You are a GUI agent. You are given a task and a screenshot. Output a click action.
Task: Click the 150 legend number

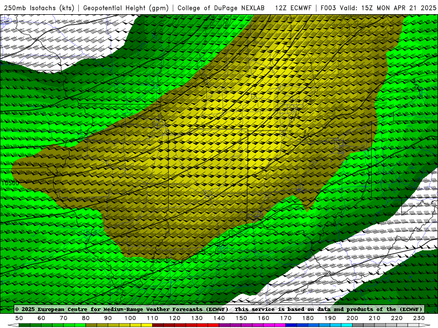click(241, 318)
